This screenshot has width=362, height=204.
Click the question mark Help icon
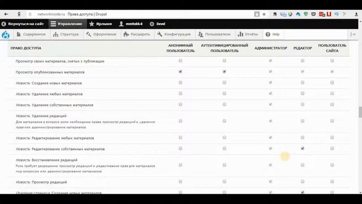click(x=268, y=34)
